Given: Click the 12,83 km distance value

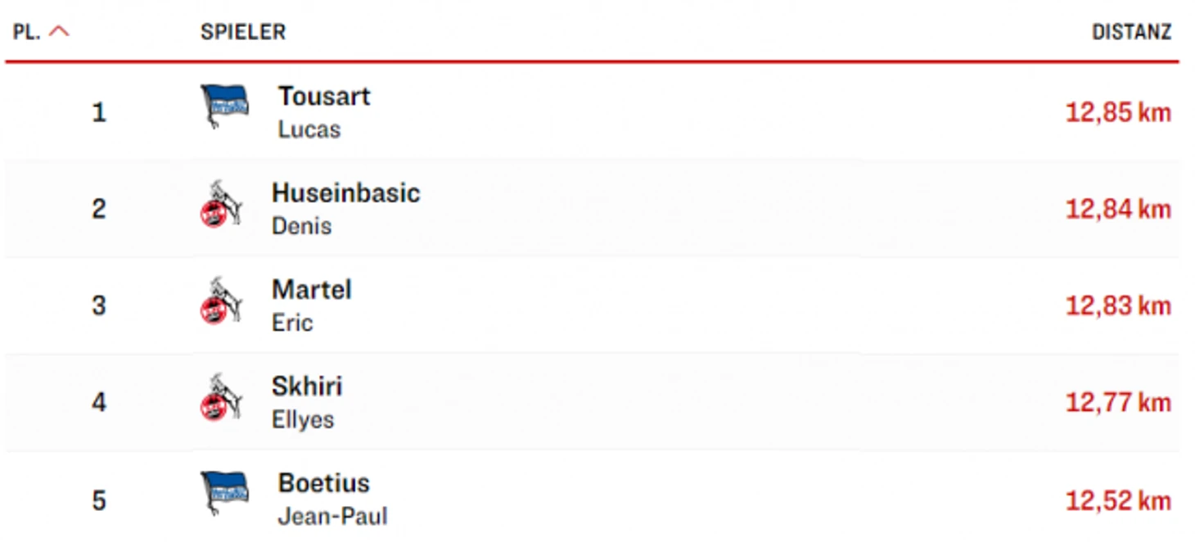Looking at the screenshot, I should click(1118, 305).
